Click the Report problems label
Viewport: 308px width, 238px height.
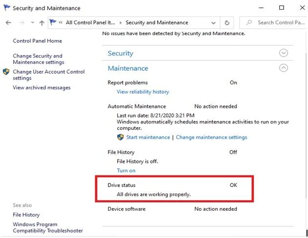pos(128,82)
